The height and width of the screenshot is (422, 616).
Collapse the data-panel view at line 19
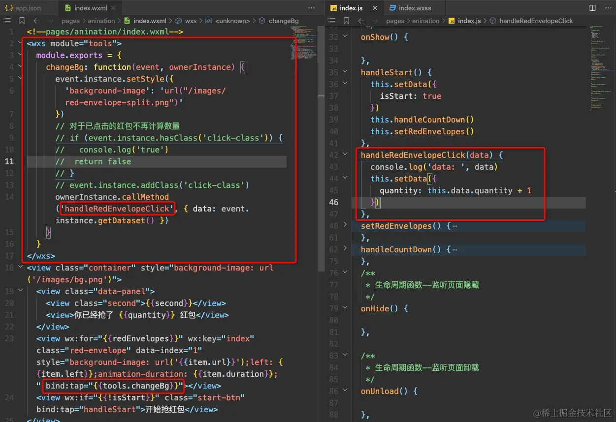pos(21,291)
